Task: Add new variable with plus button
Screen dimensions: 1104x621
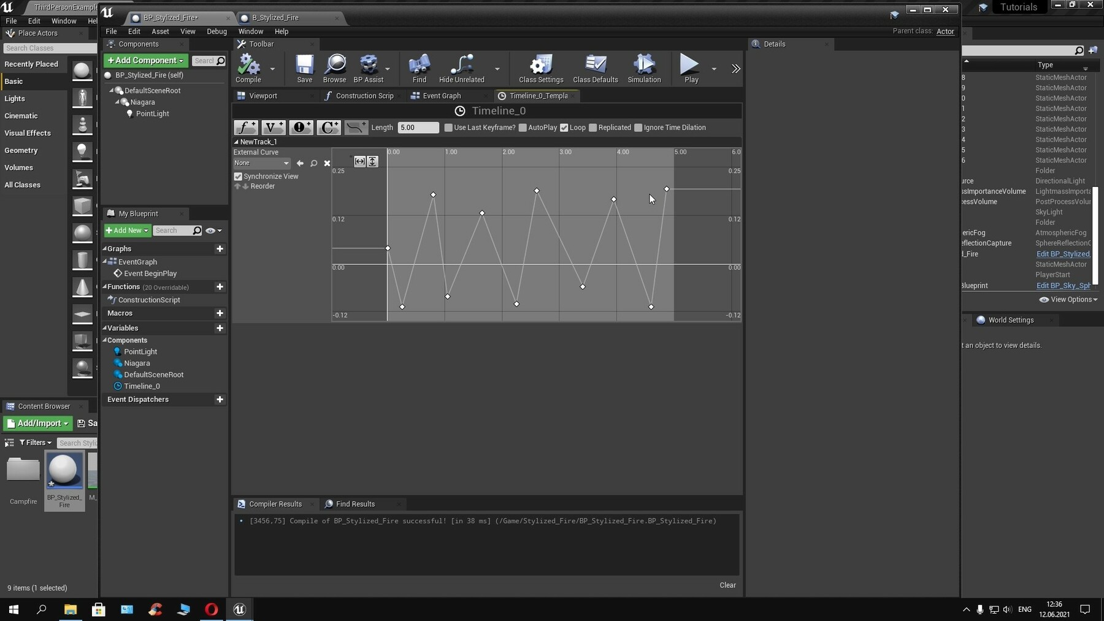Action: 220,328
